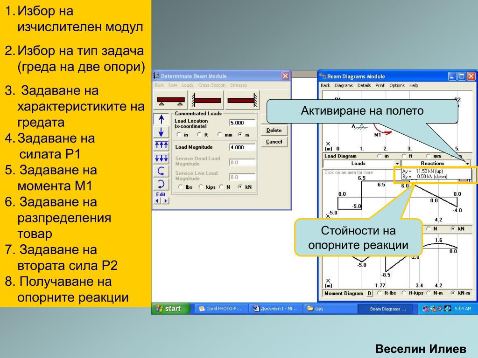Select the simply supported beam type icon
The image size is (478, 358).
[x=171, y=101]
